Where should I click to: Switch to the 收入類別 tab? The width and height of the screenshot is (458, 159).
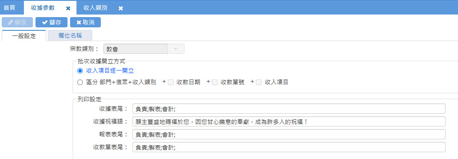95,8
